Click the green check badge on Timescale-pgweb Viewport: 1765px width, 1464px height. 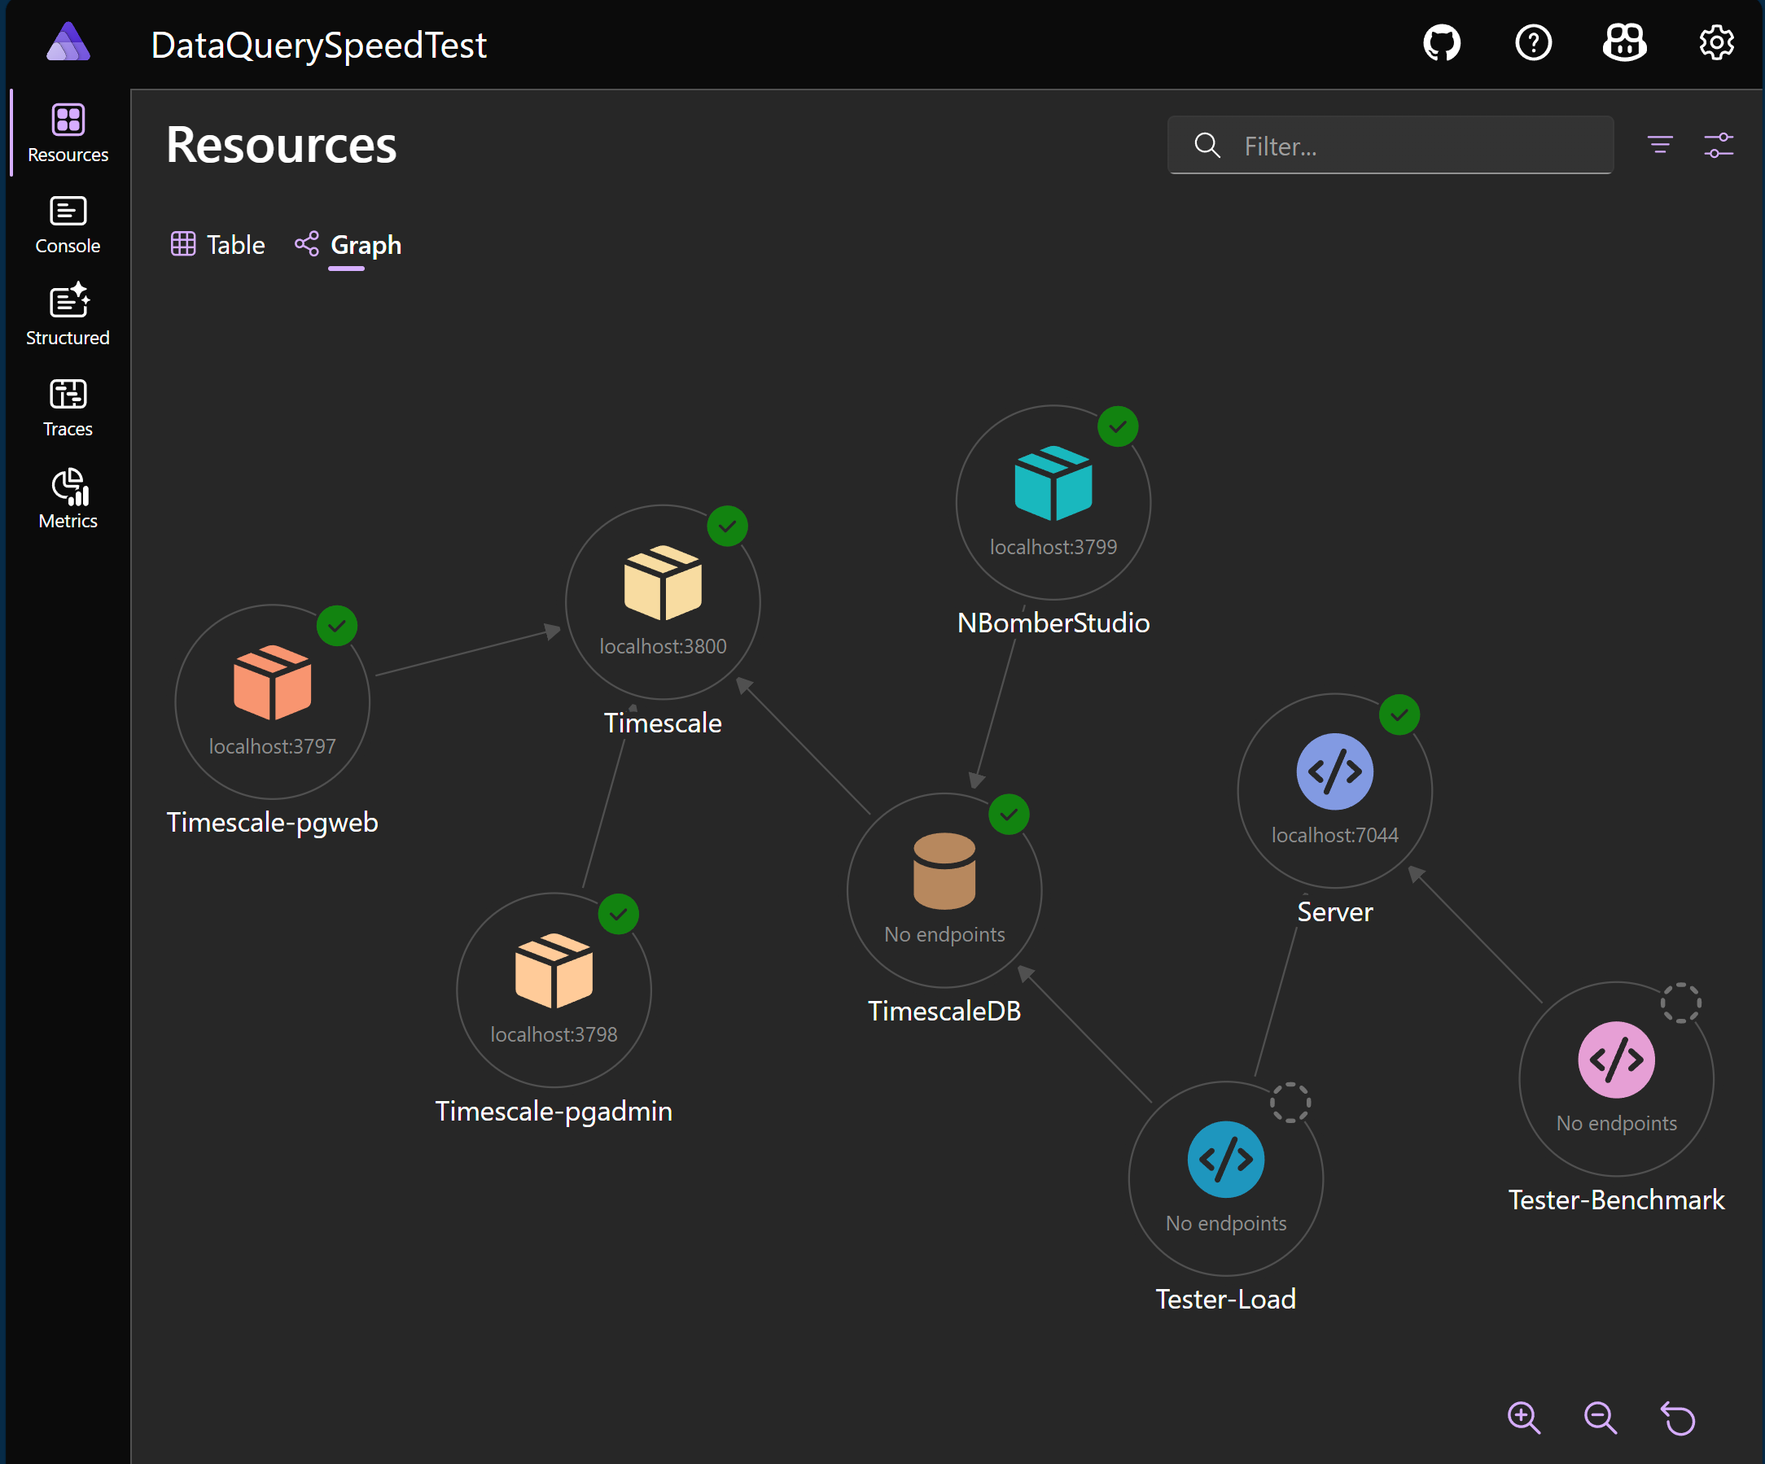[337, 626]
